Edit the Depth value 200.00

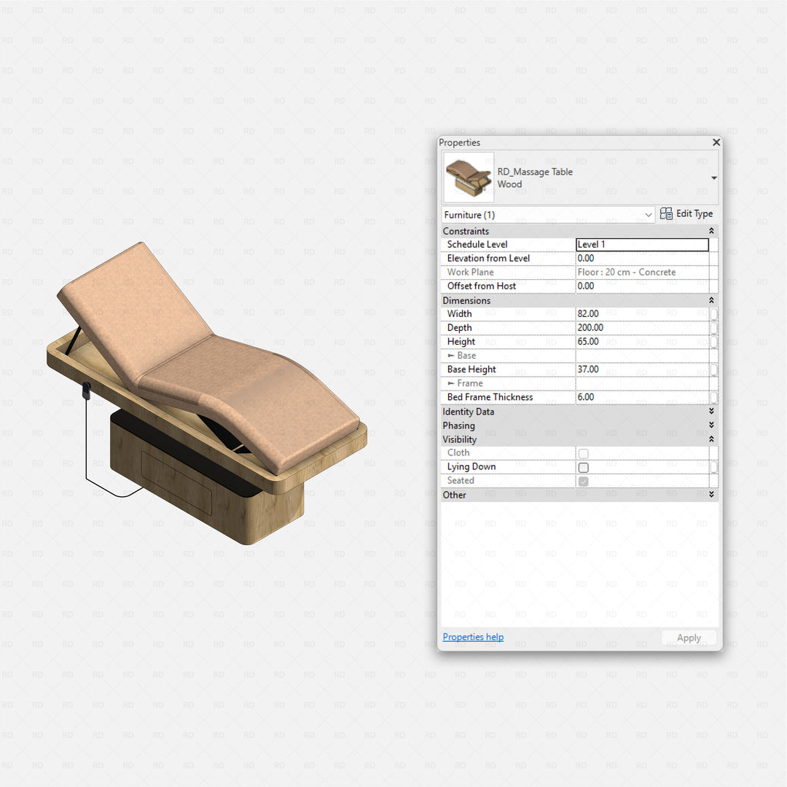(642, 327)
